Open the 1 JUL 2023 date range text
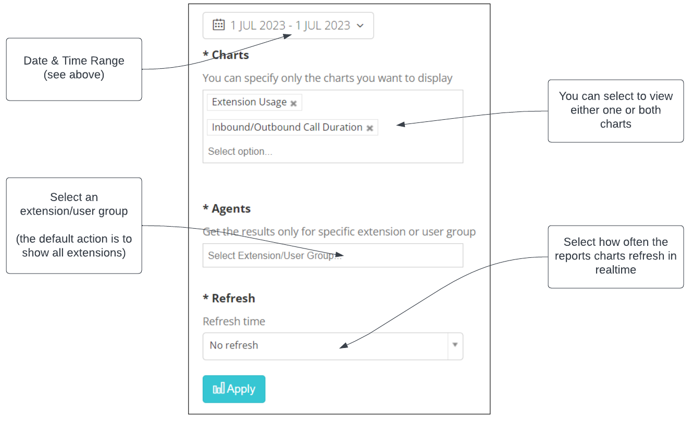Image resolution: width=694 pixels, height=423 pixels. pyautogui.click(x=290, y=25)
